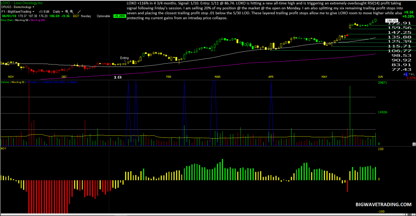Click the Edit chart template button
416x216 pixels.
pyautogui.click(x=46, y=12)
